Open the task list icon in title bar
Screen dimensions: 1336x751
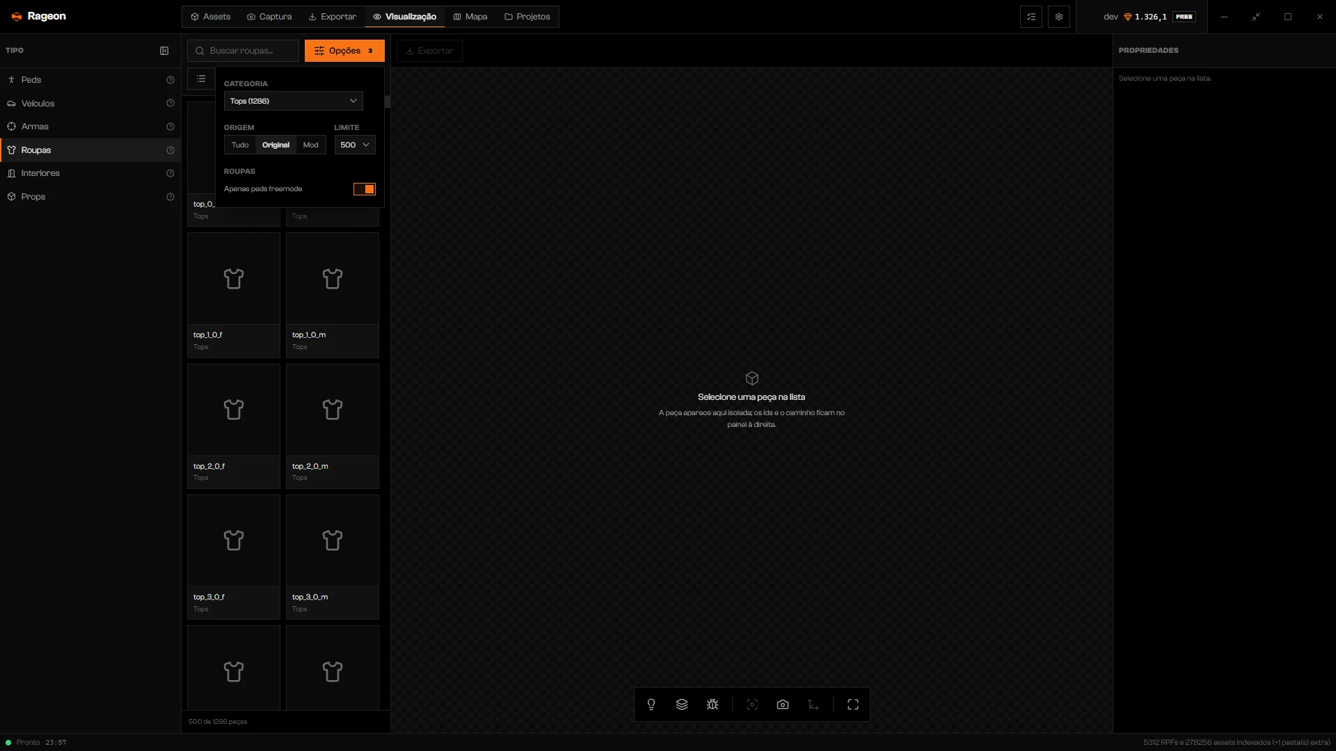pos(1031,17)
